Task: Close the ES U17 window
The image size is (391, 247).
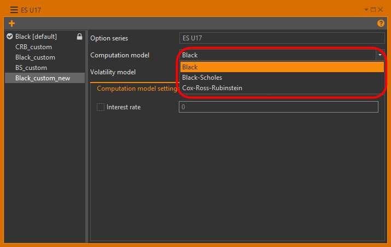Action: point(380,10)
